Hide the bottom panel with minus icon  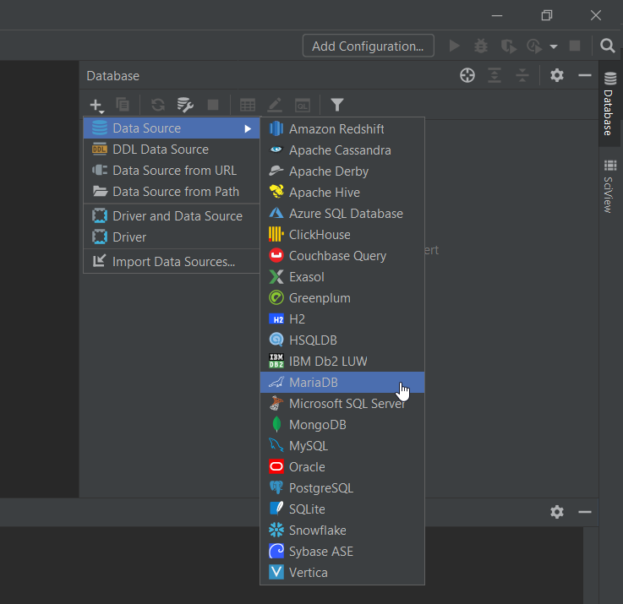pos(584,512)
